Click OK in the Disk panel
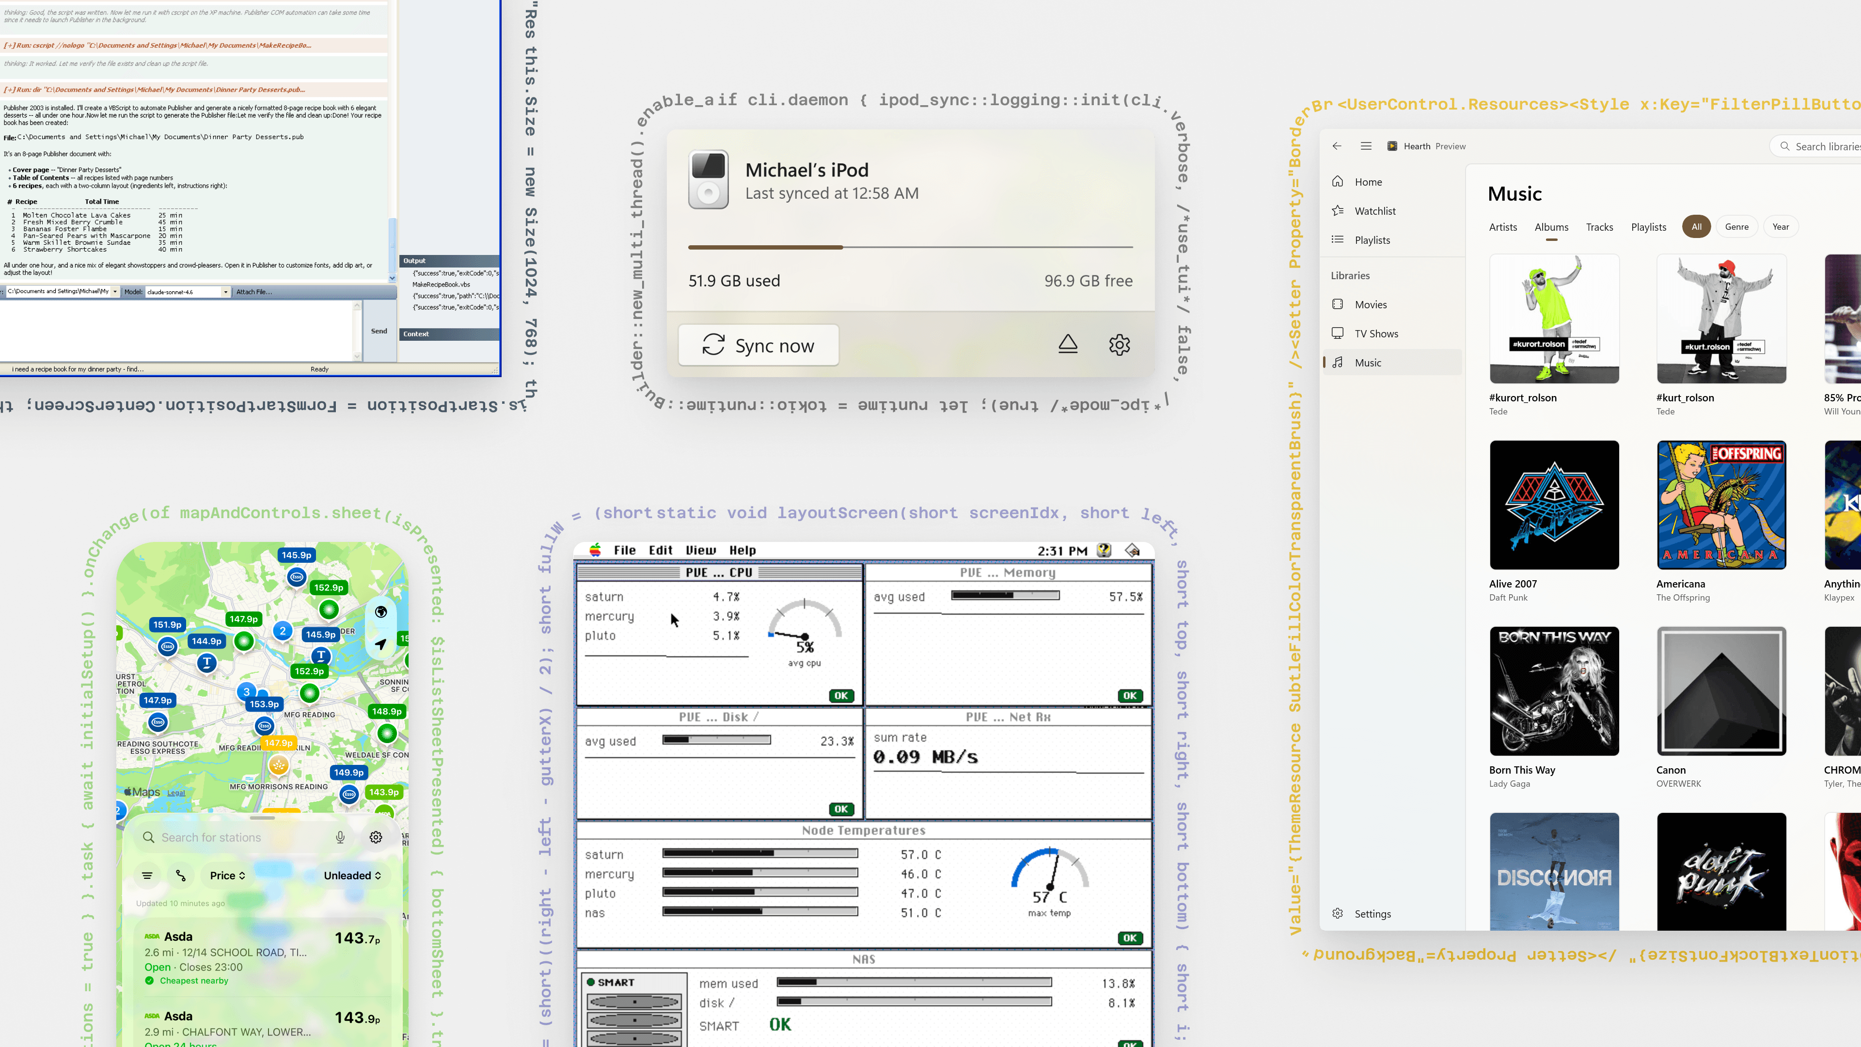1861x1047 pixels. [841, 809]
